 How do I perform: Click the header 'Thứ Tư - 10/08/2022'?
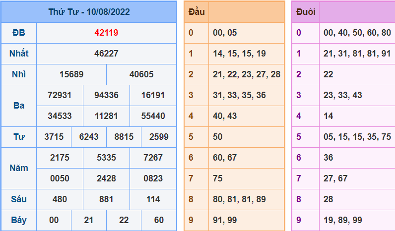click(x=89, y=12)
